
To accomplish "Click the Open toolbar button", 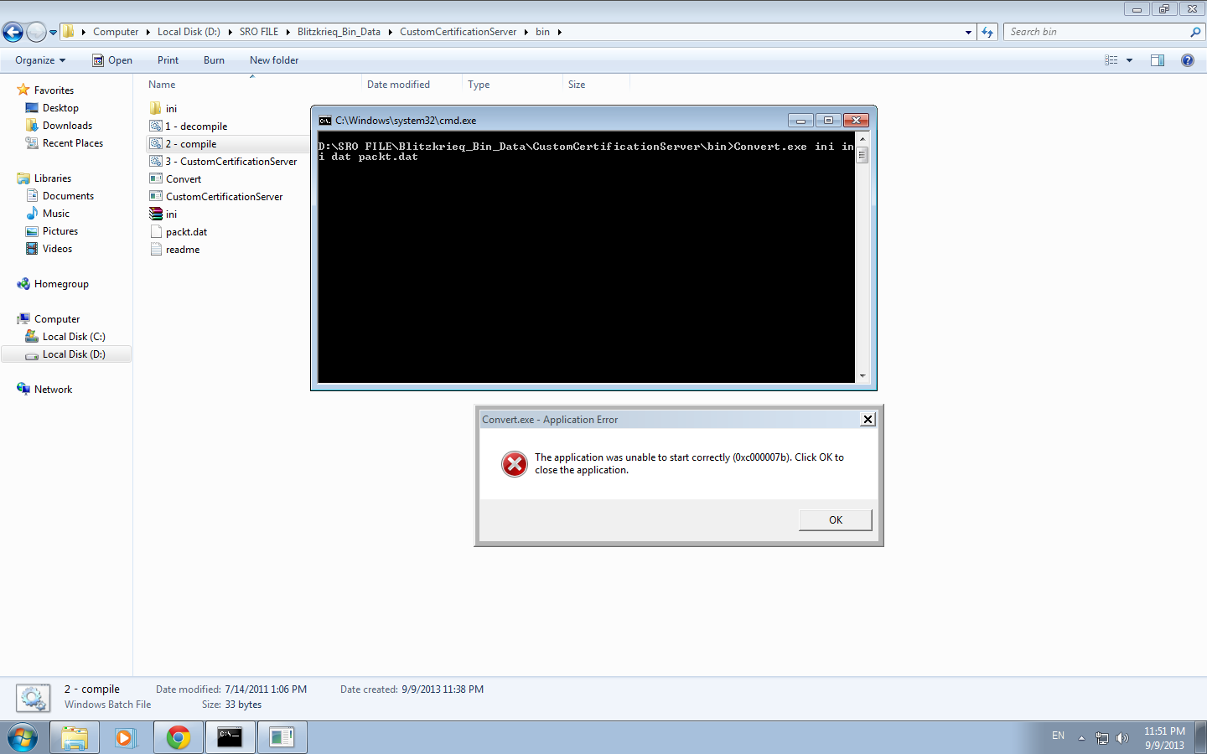I will click(x=112, y=60).
